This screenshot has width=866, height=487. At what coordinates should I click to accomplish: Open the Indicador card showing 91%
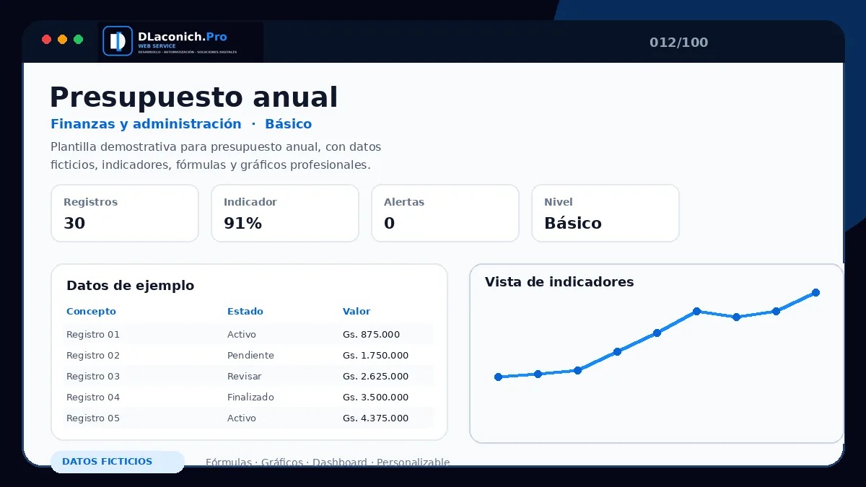[285, 214]
